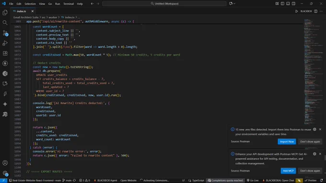
Task: Open the Manage gear icon
Action: [5, 173]
